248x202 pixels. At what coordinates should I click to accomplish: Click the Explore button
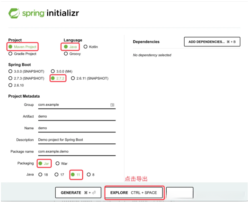click(x=134, y=193)
